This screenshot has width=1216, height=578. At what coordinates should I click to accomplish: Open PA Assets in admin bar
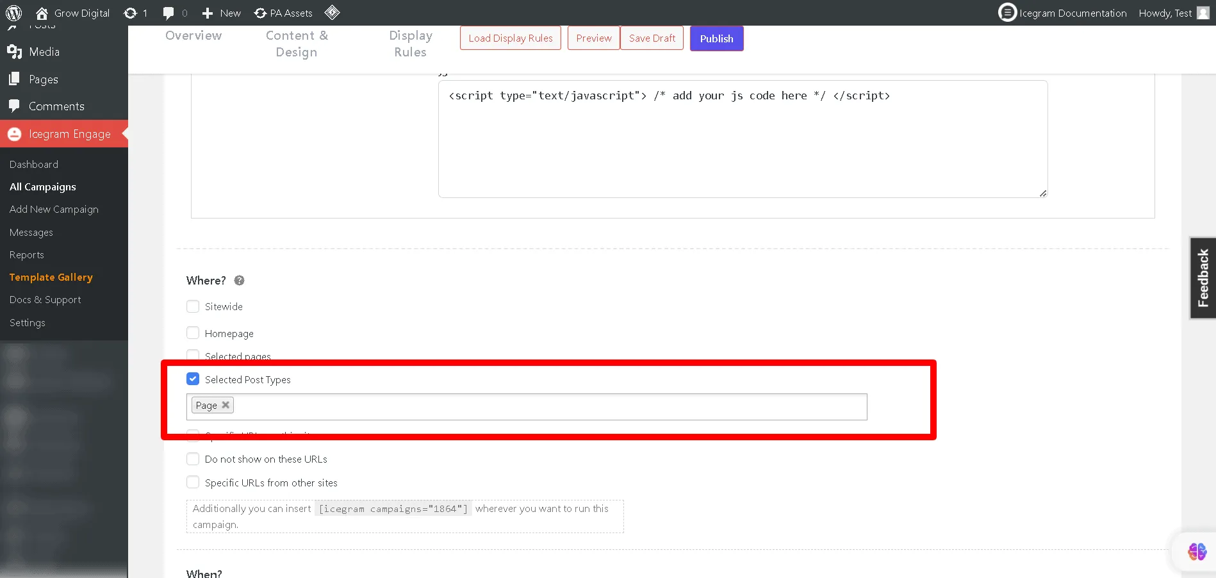click(x=283, y=13)
